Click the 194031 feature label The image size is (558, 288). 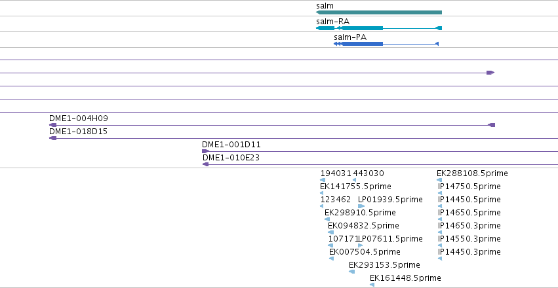pos(336,173)
